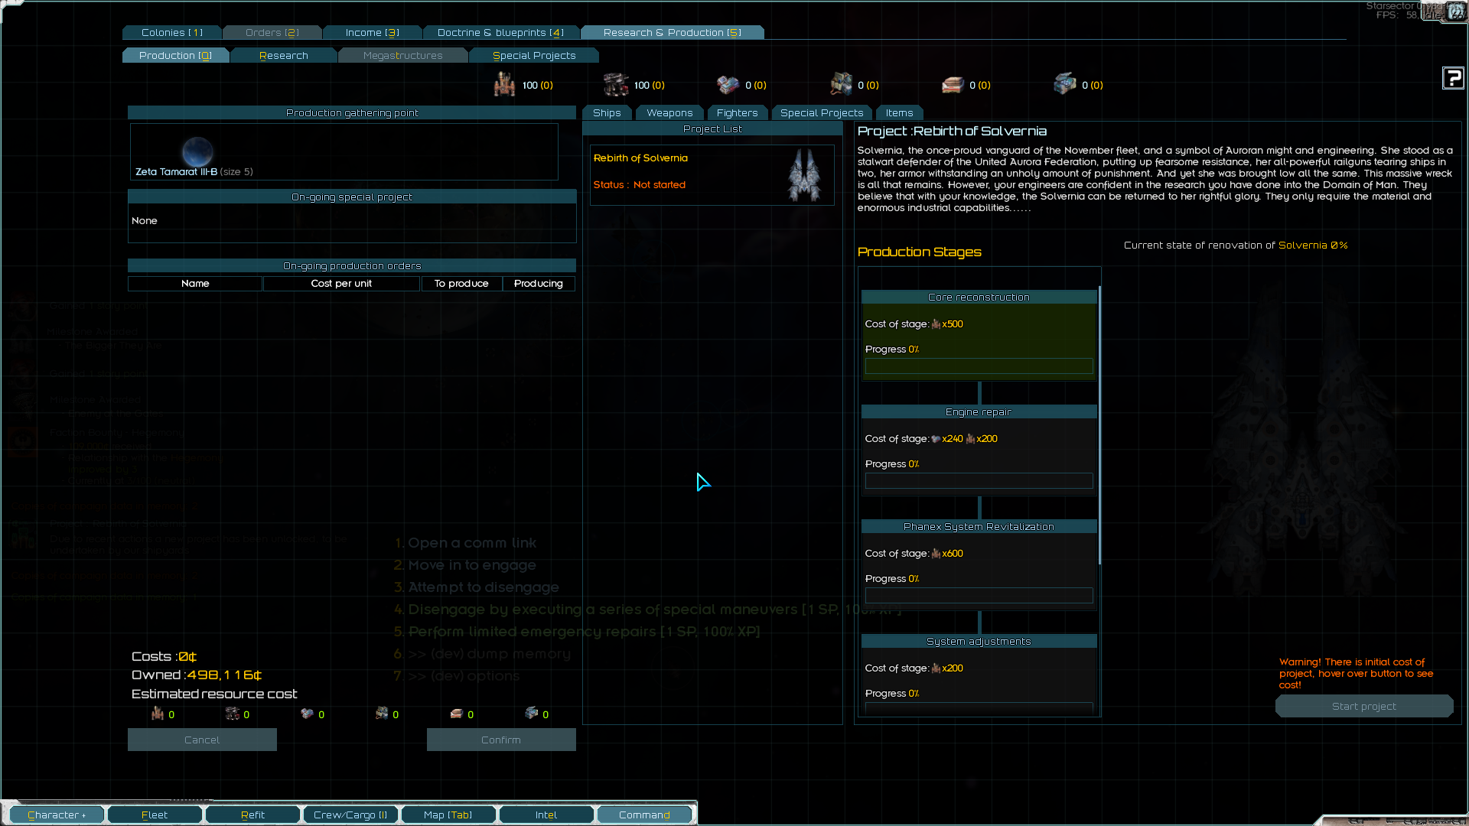Click the fifth top resource icon

coord(953,84)
